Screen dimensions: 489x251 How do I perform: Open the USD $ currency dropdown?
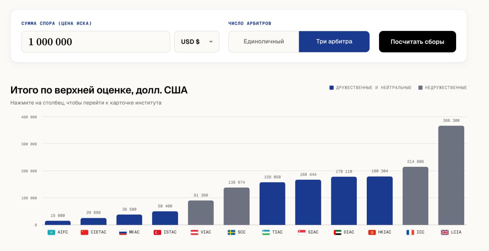click(197, 42)
